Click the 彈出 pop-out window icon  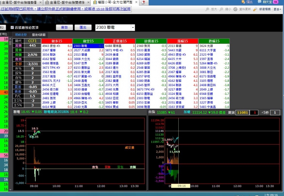pyautogui.click(x=243, y=2)
